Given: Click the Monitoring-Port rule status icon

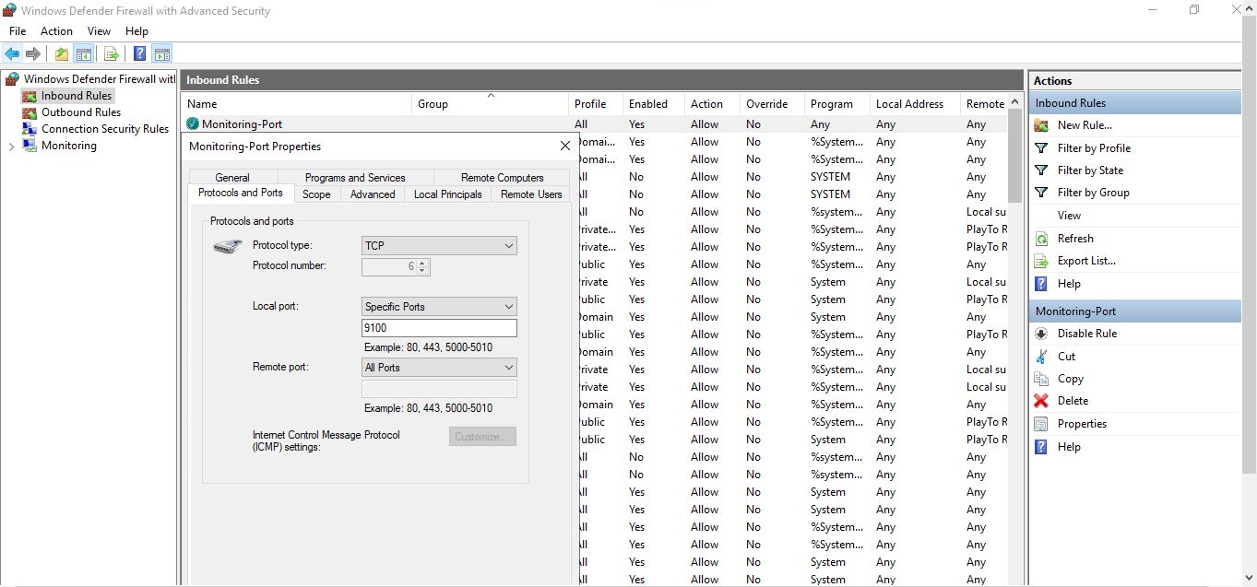Looking at the screenshot, I should click(x=193, y=123).
